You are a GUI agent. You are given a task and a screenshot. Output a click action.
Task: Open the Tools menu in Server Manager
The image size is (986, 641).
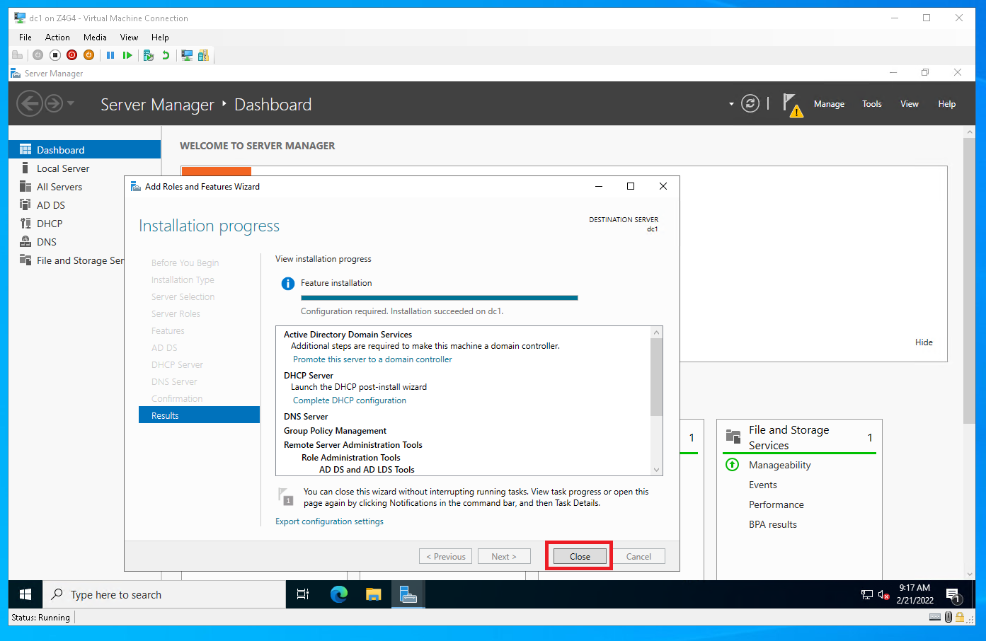click(872, 104)
